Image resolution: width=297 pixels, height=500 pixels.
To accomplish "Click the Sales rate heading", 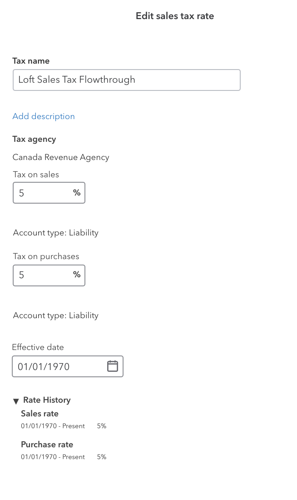I will click(x=40, y=414).
